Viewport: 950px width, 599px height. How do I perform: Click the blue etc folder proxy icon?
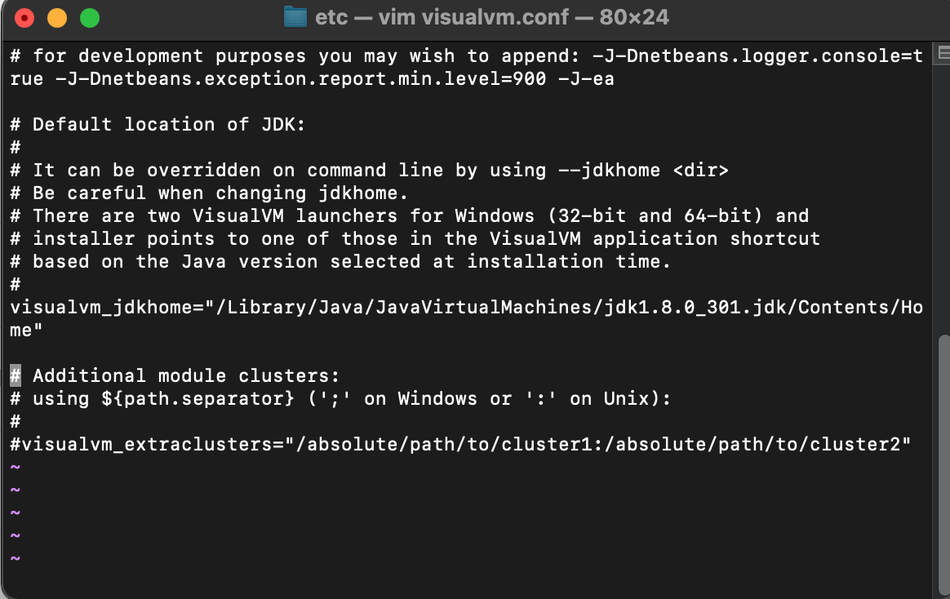[x=295, y=16]
